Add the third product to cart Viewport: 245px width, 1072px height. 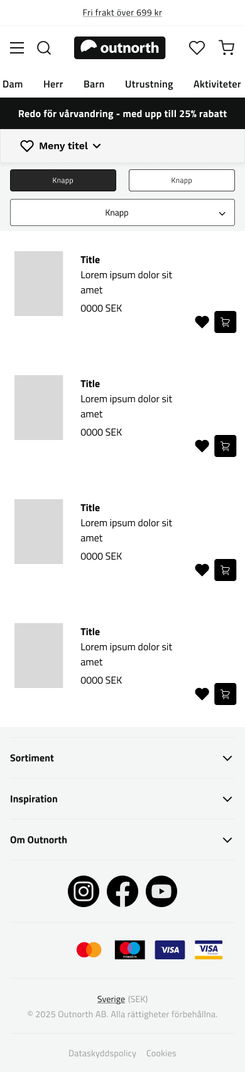pos(226,570)
